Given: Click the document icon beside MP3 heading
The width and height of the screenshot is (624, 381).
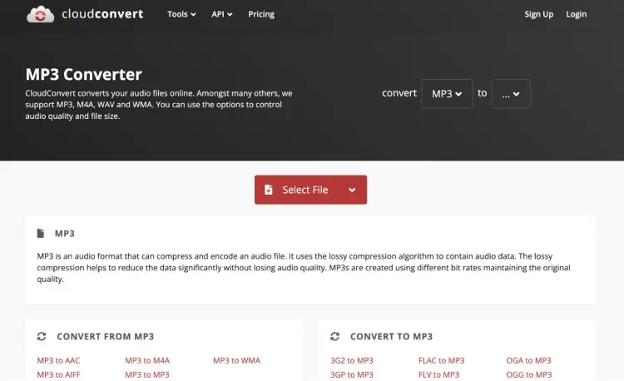Looking at the screenshot, I should click(40, 233).
